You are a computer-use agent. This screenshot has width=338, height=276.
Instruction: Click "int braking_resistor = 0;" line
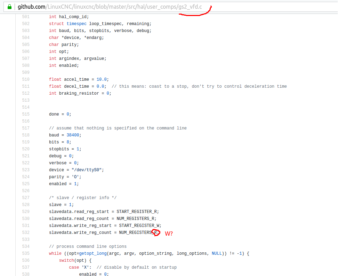click(80, 93)
